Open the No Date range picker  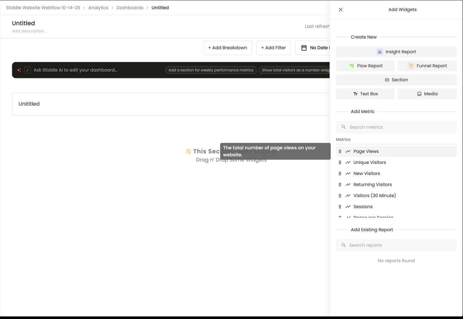point(313,48)
